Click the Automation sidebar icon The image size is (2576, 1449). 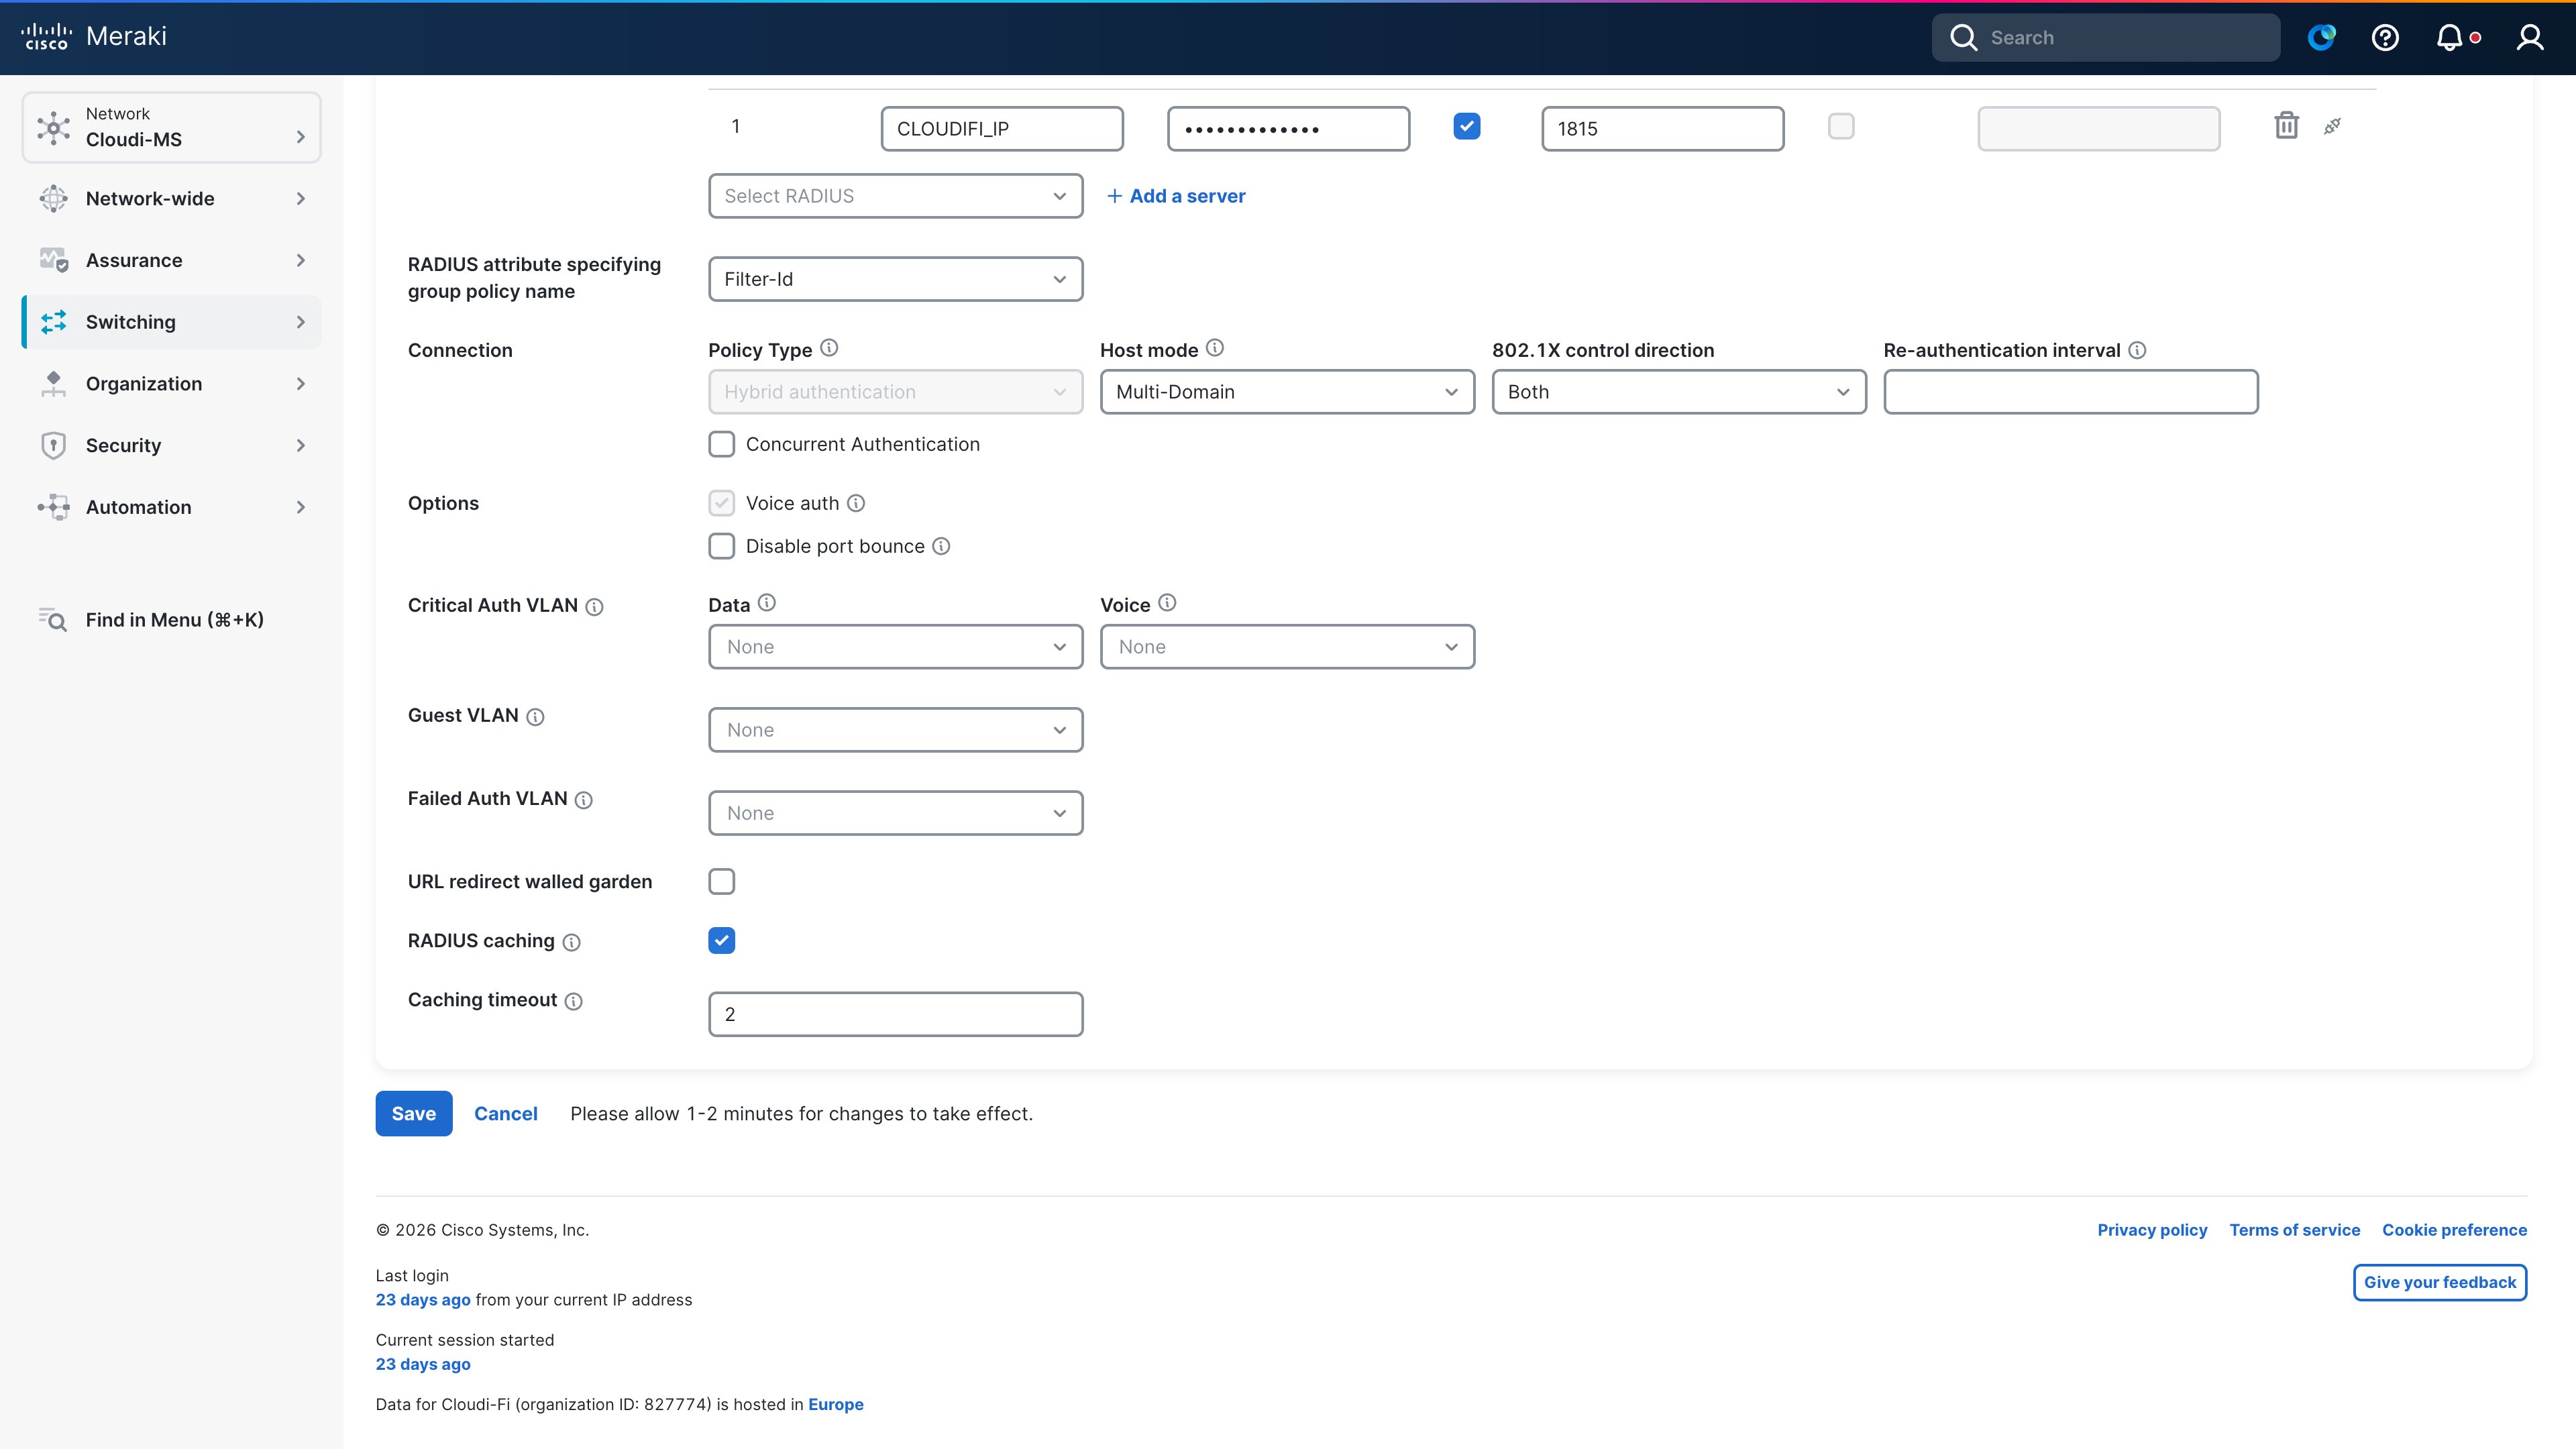[x=53, y=507]
